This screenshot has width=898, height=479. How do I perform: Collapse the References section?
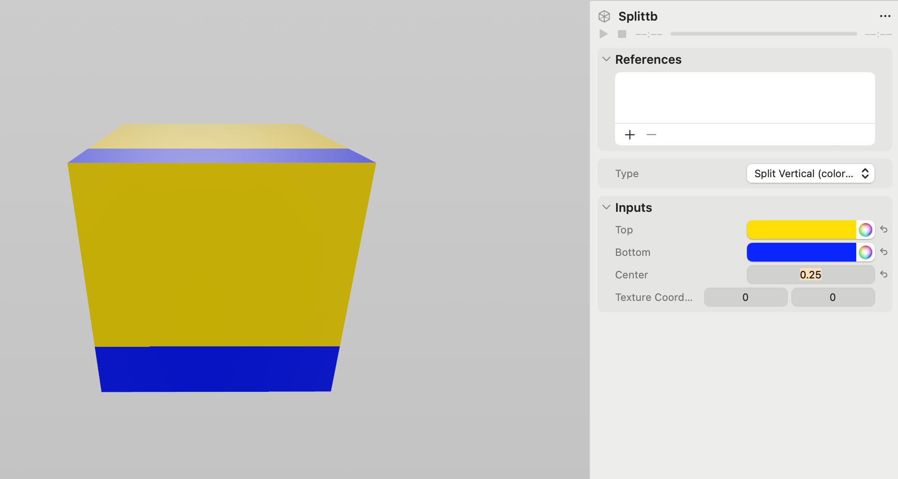(606, 59)
